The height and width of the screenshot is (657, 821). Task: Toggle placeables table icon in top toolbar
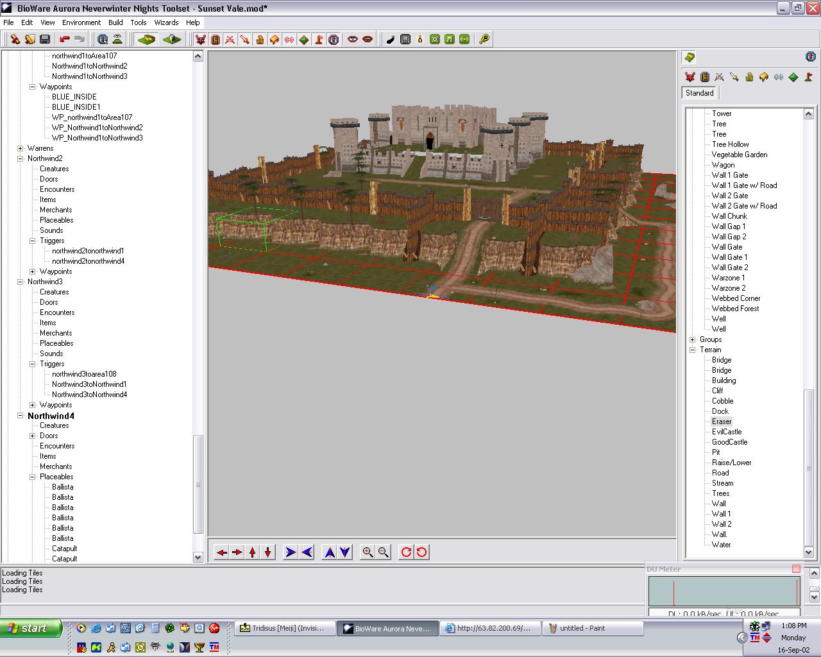(x=275, y=39)
